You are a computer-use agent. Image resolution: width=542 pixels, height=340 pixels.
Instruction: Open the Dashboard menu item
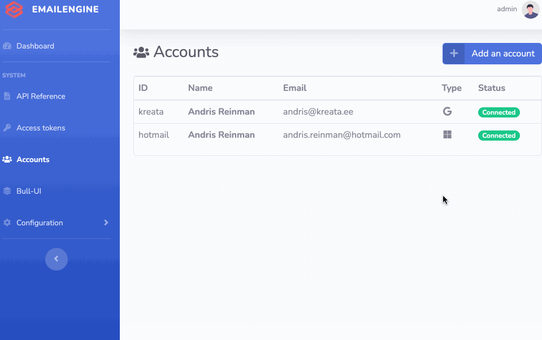pos(35,46)
